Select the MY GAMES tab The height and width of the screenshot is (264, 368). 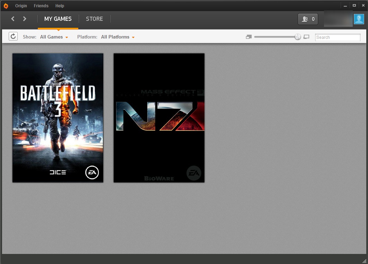[x=58, y=19]
